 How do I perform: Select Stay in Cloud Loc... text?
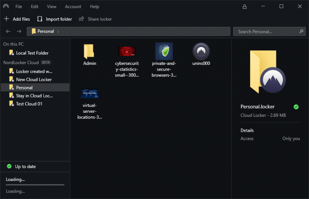click(x=35, y=95)
